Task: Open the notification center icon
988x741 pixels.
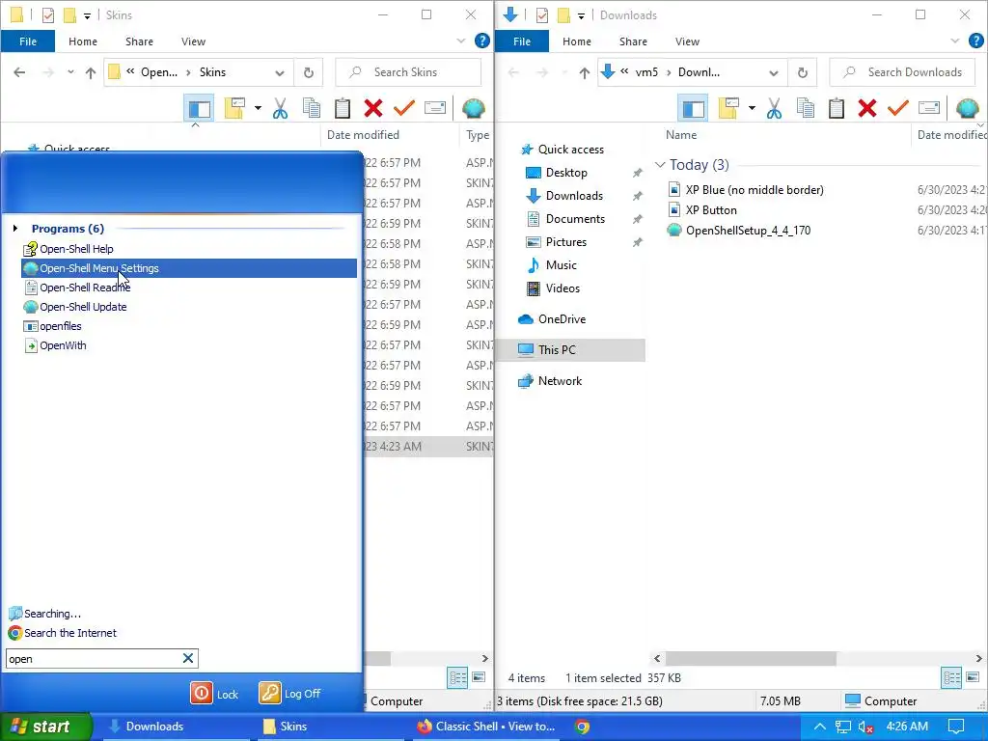Action: click(956, 727)
